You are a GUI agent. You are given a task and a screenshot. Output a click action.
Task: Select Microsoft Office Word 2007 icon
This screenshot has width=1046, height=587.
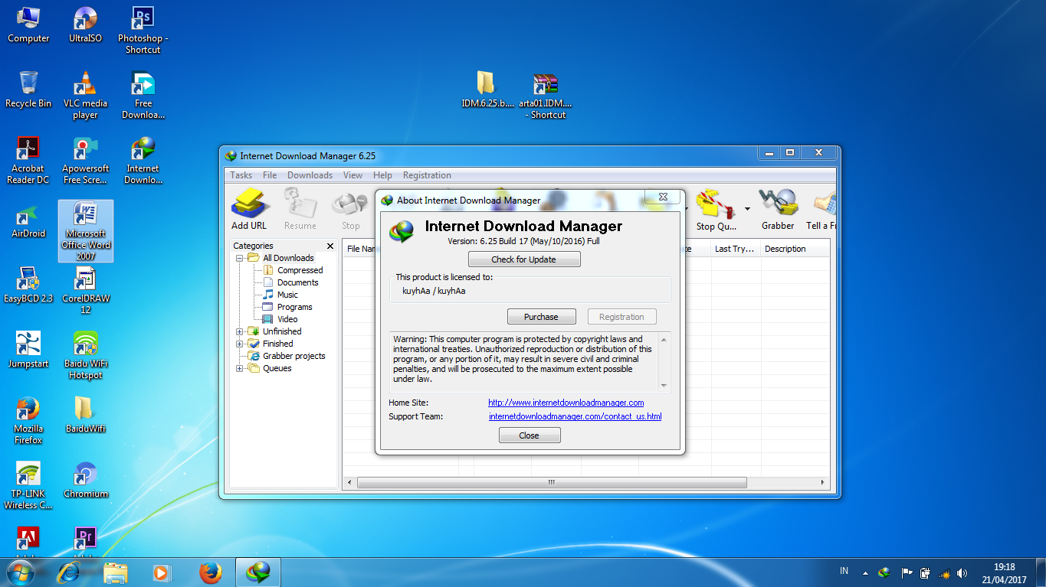[x=86, y=231]
